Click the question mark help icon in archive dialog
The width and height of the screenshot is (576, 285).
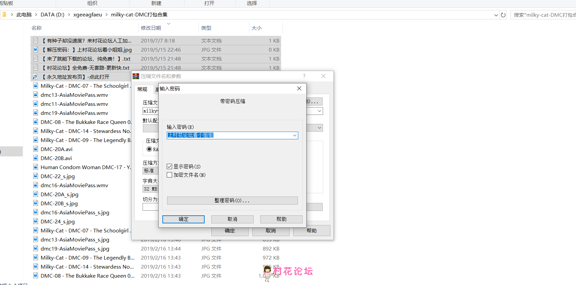click(304, 76)
